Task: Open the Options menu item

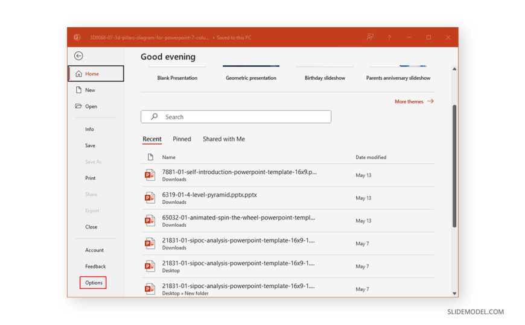Action: (94, 283)
